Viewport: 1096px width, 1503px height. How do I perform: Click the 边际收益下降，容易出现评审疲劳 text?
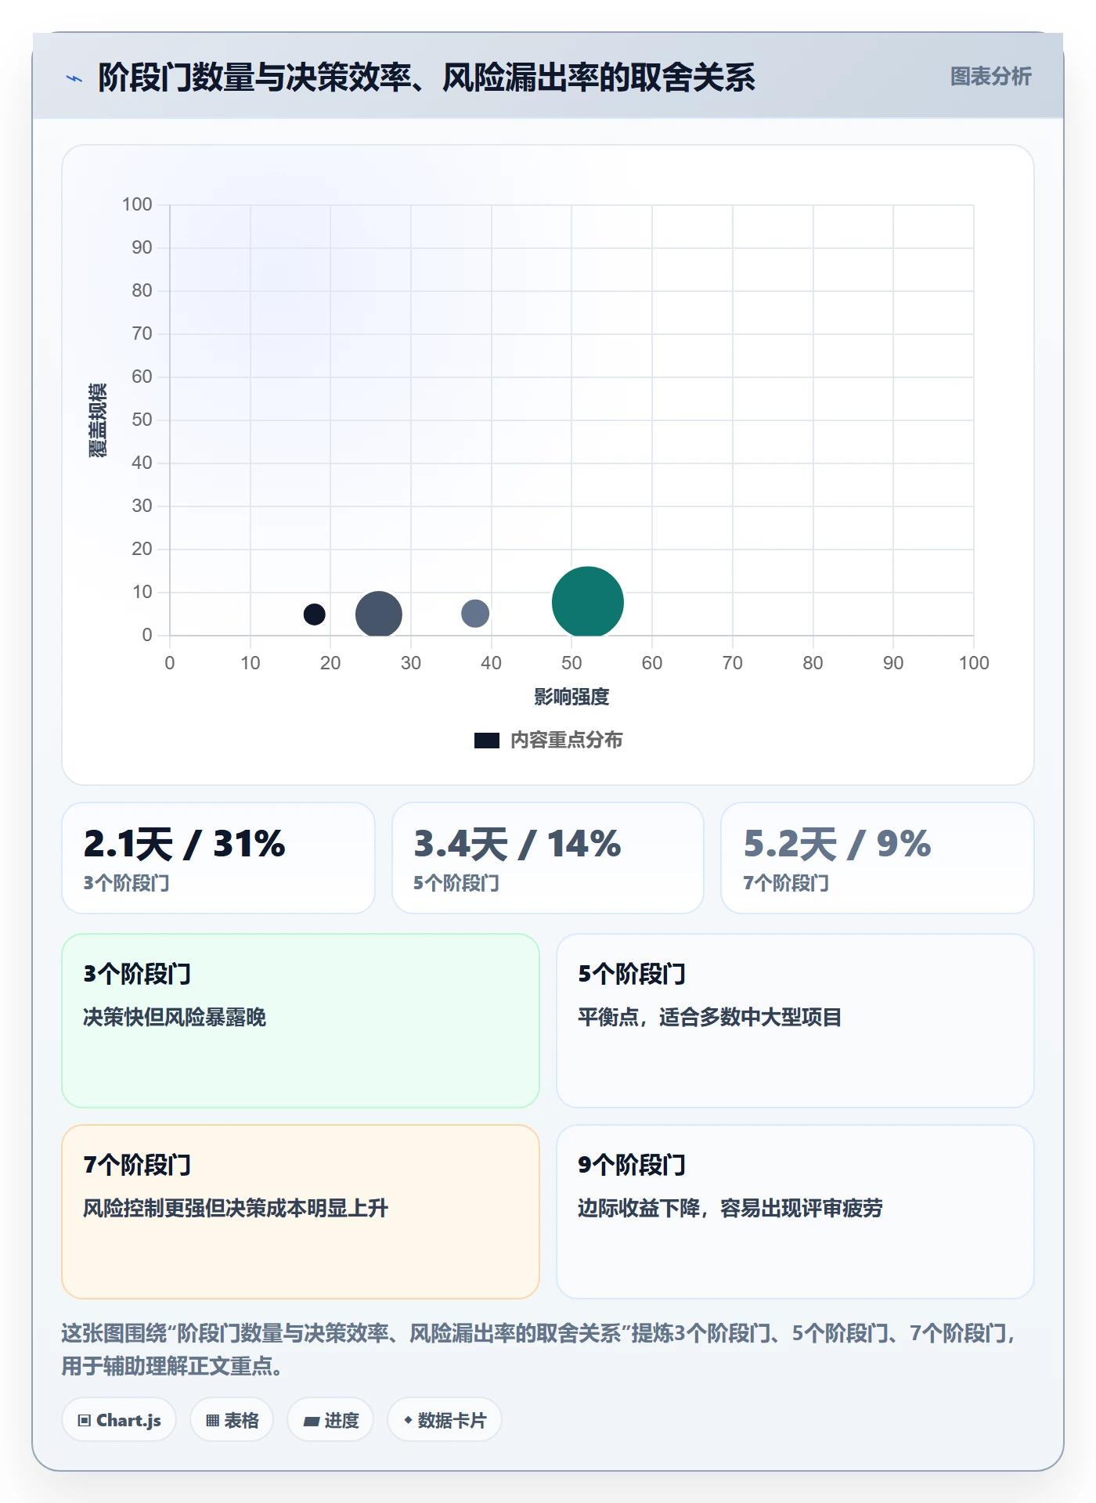(730, 1209)
